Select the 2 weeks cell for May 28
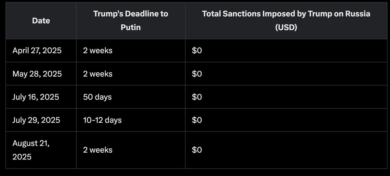390x176 pixels. click(131, 74)
